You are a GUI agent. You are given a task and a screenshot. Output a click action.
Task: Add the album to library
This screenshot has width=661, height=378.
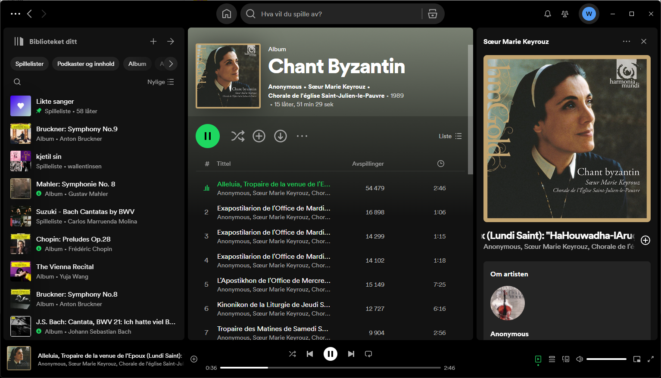tap(259, 136)
